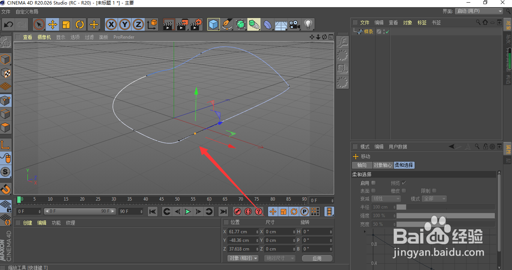The image size is (512, 270).
Task: Open the Bend deformer icon
Action: coord(268,25)
